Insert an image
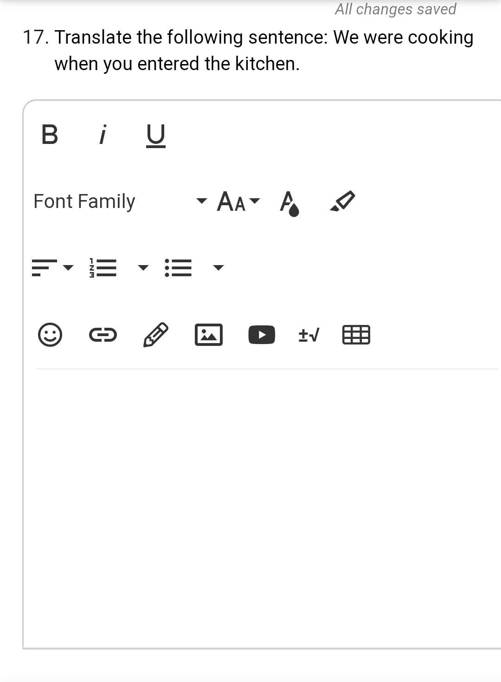The width and height of the screenshot is (501, 682). pyautogui.click(x=209, y=335)
